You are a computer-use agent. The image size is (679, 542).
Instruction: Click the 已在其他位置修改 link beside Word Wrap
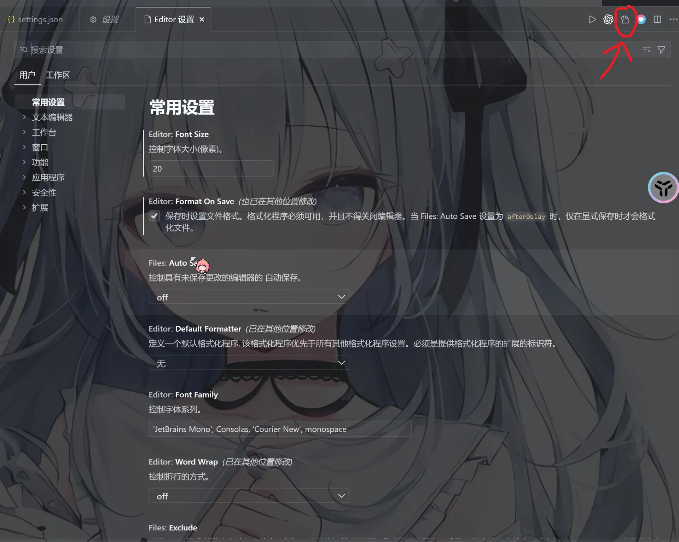[257, 462]
